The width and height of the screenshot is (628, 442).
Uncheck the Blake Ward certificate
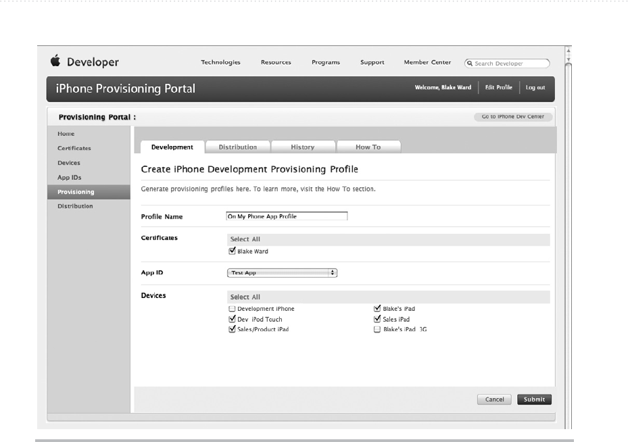[232, 251]
